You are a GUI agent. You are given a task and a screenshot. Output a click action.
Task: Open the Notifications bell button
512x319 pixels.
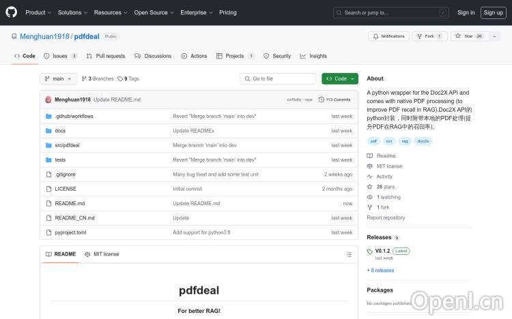point(388,36)
